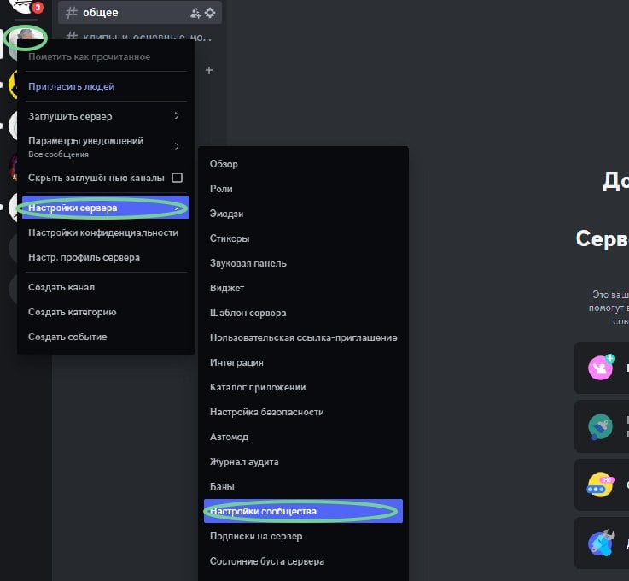This screenshot has height=581, width=629.
Task: Open Эмодзи settings
Action: (303, 214)
